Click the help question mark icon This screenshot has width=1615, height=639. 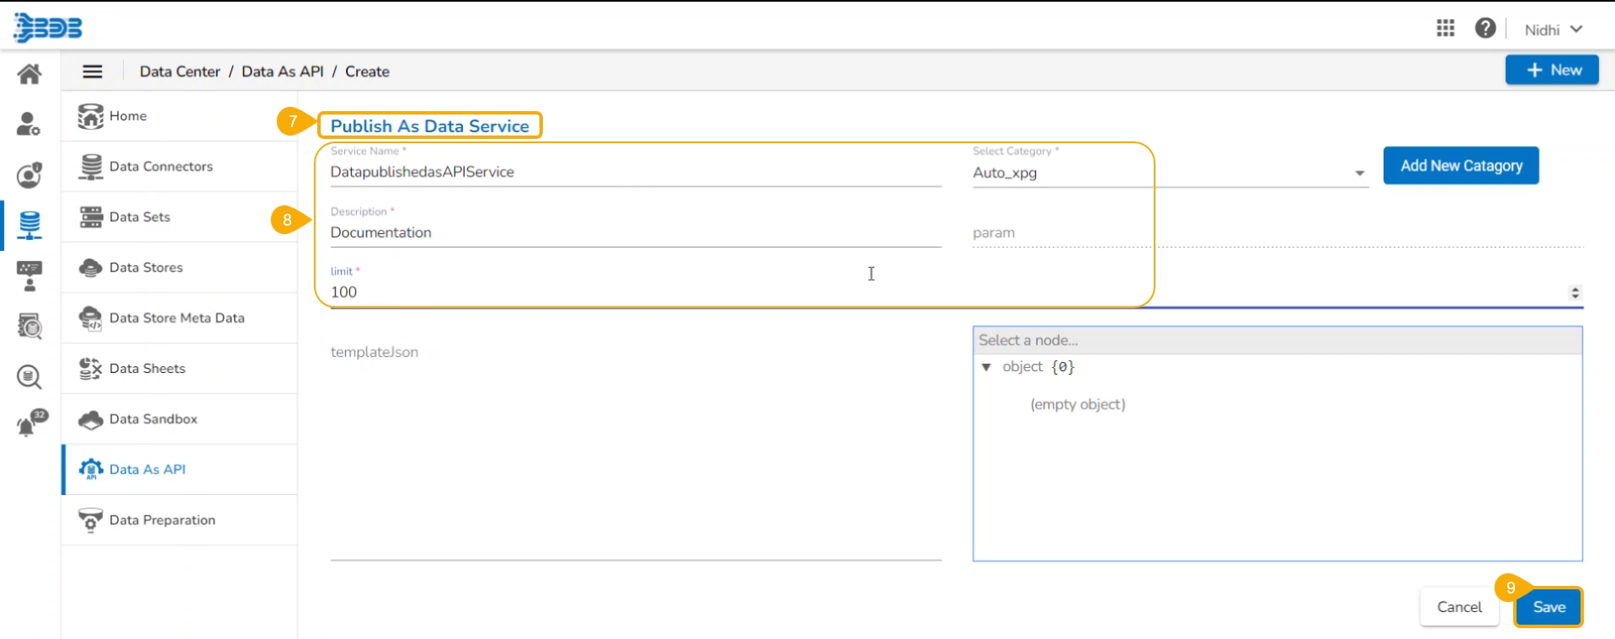pyautogui.click(x=1485, y=29)
